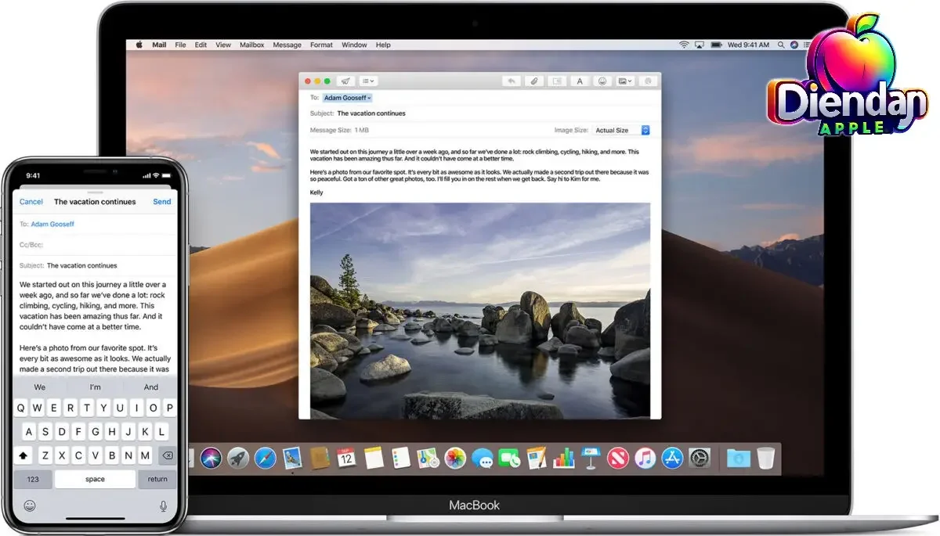Screen dimensions: 940x536
Task: Click the markup attachment toolbar button
Action: [x=557, y=81]
